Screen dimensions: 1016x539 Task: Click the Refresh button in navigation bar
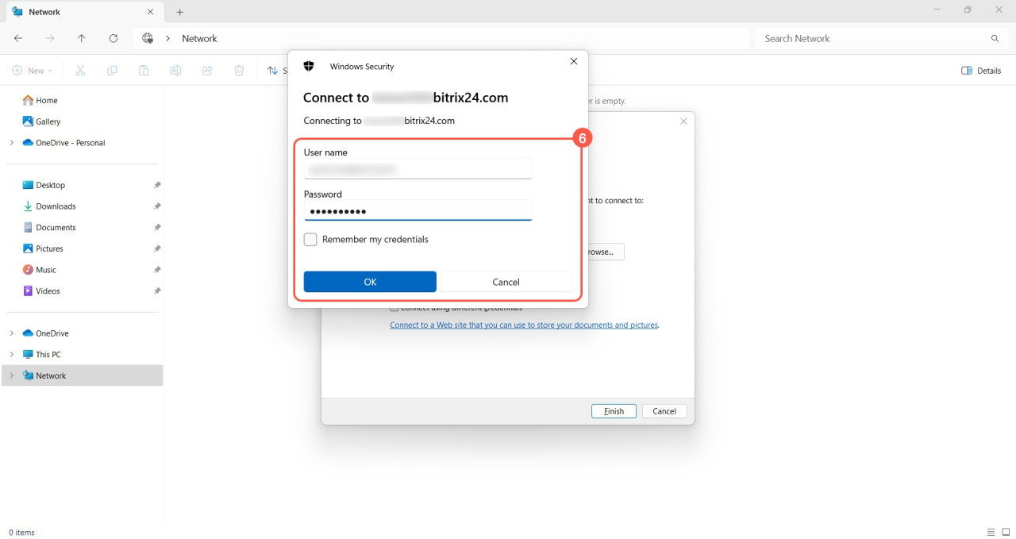tap(114, 38)
